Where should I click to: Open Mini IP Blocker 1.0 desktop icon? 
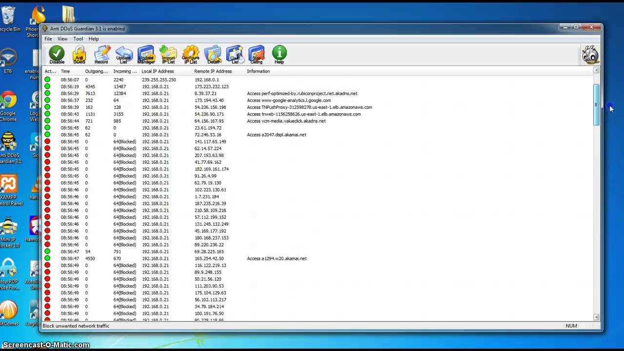click(9, 233)
